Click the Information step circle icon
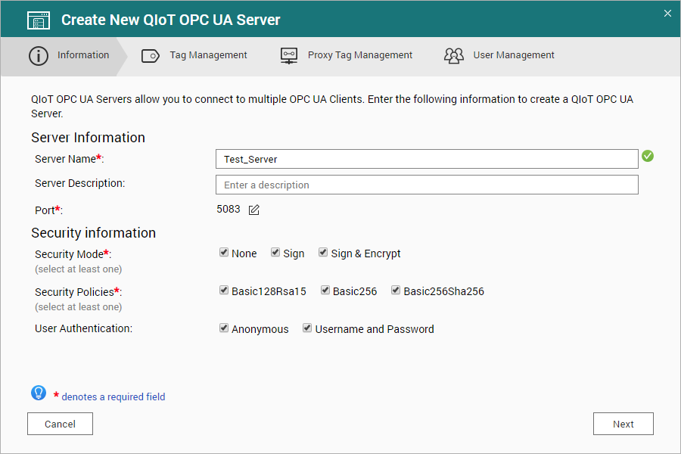Screen dimensions: 681x454 (39, 56)
